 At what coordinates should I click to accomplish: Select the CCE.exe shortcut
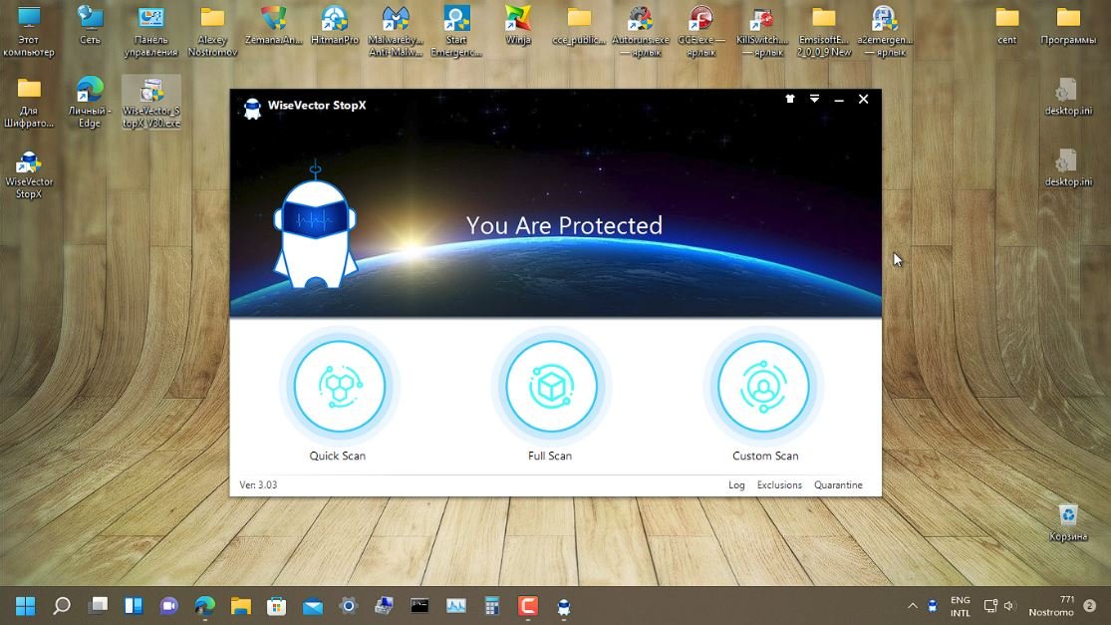(701, 31)
